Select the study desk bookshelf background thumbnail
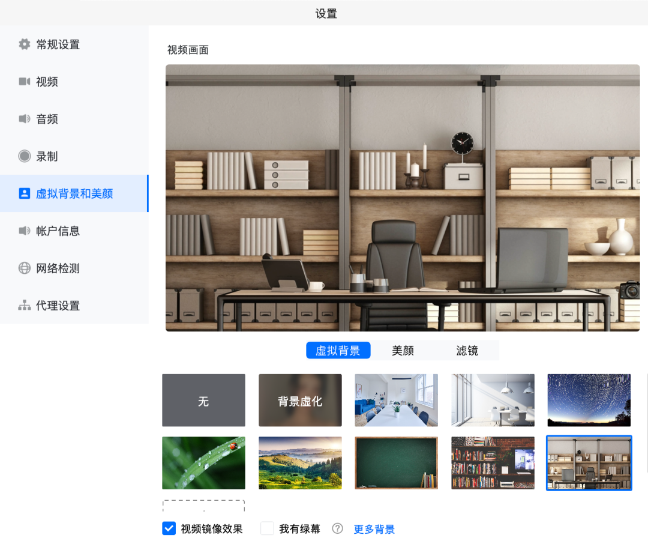The height and width of the screenshot is (544, 648). tap(589, 463)
